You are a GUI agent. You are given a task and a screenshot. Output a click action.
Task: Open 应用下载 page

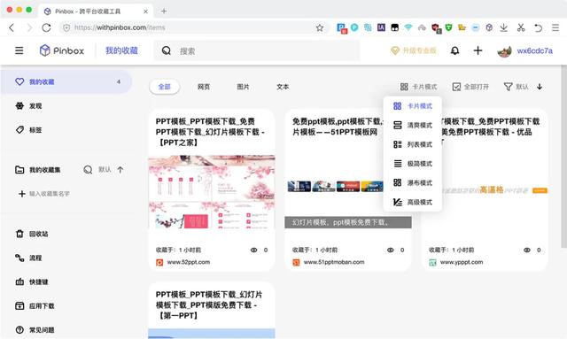point(35,305)
